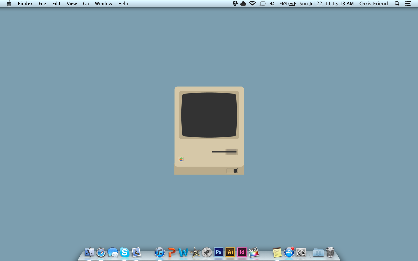Launch Illustrator from the Dock
The height and width of the screenshot is (261, 418).
tap(230, 252)
